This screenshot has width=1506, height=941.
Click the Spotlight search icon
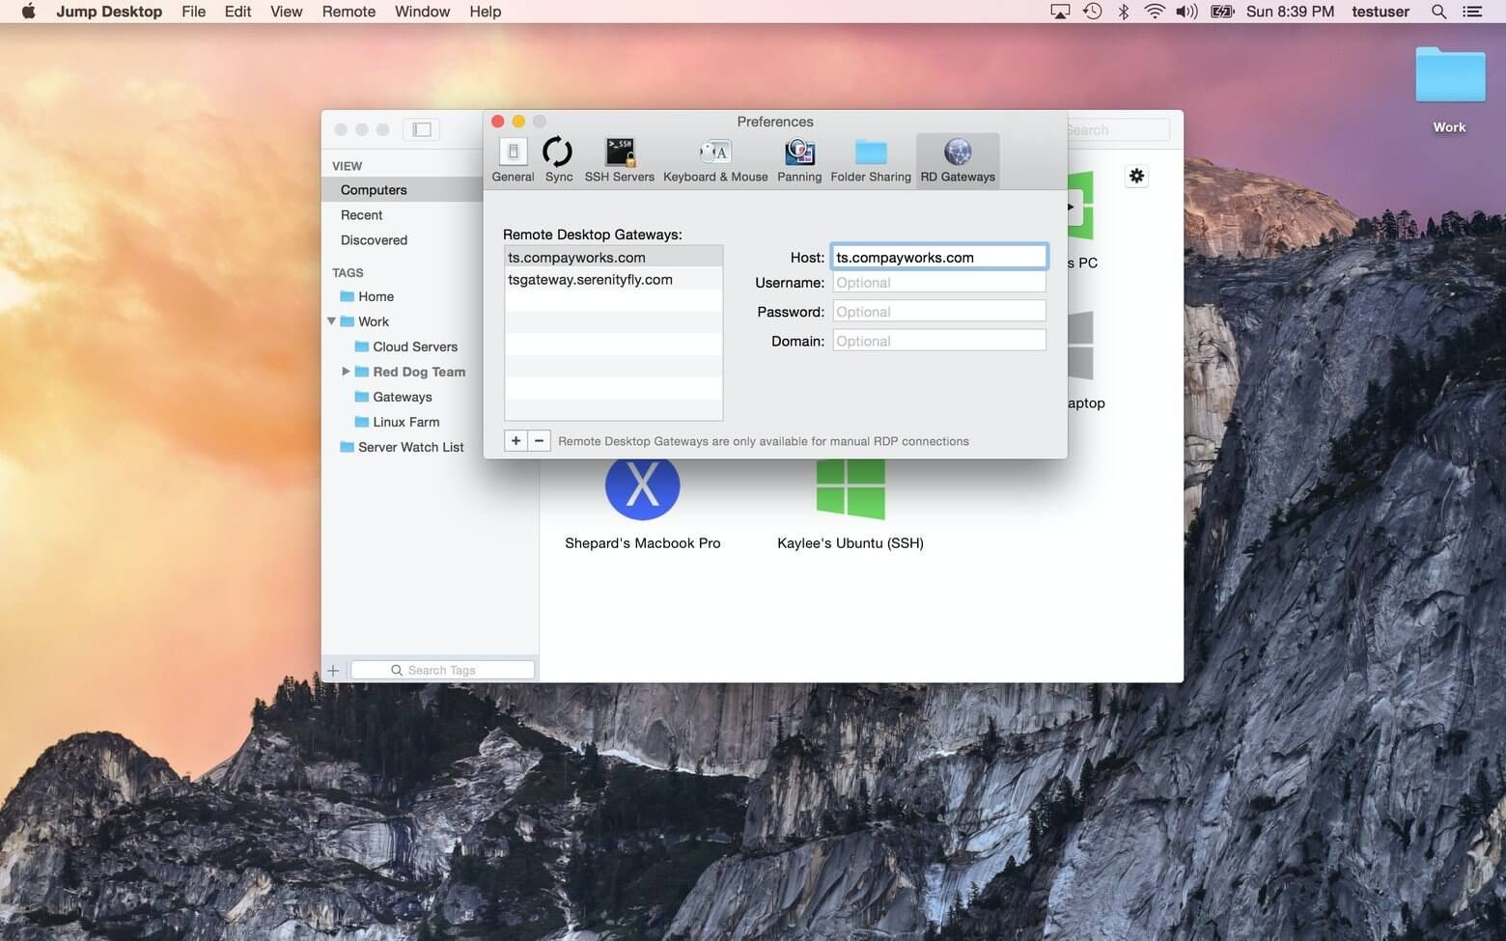click(1437, 12)
